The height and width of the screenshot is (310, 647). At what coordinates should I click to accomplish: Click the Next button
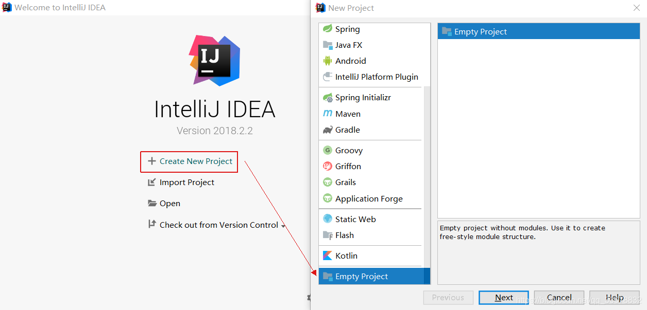(504, 298)
